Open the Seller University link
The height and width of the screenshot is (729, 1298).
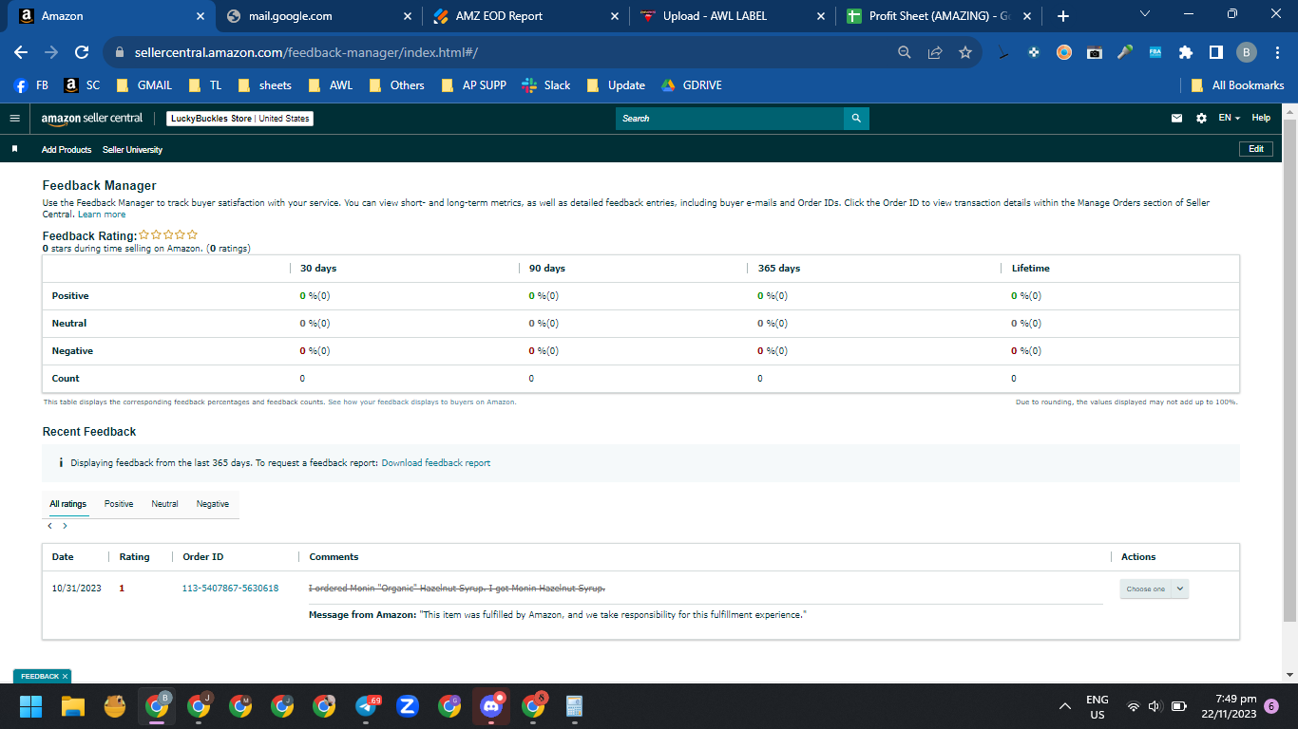click(133, 150)
